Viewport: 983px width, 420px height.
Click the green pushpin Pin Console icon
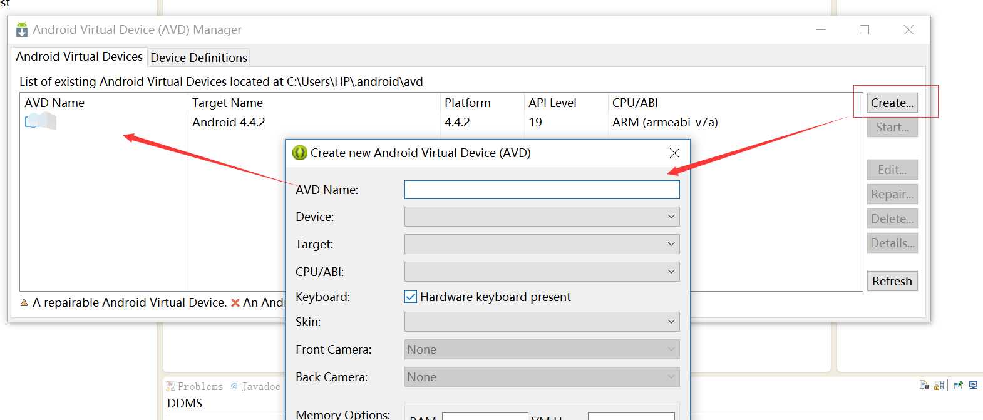point(958,385)
